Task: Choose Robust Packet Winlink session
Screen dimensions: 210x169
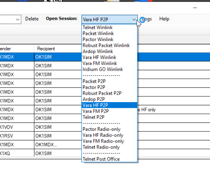Action: (x=109, y=45)
